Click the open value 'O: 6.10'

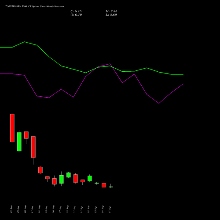(76, 15)
